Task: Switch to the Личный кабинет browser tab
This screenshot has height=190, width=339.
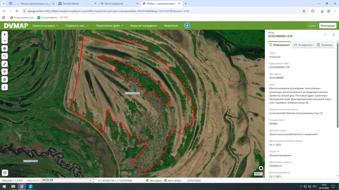Action: (x=77, y=4)
